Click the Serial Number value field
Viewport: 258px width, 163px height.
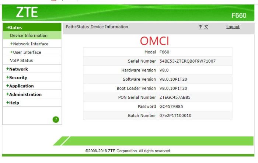[x=187, y=61]
